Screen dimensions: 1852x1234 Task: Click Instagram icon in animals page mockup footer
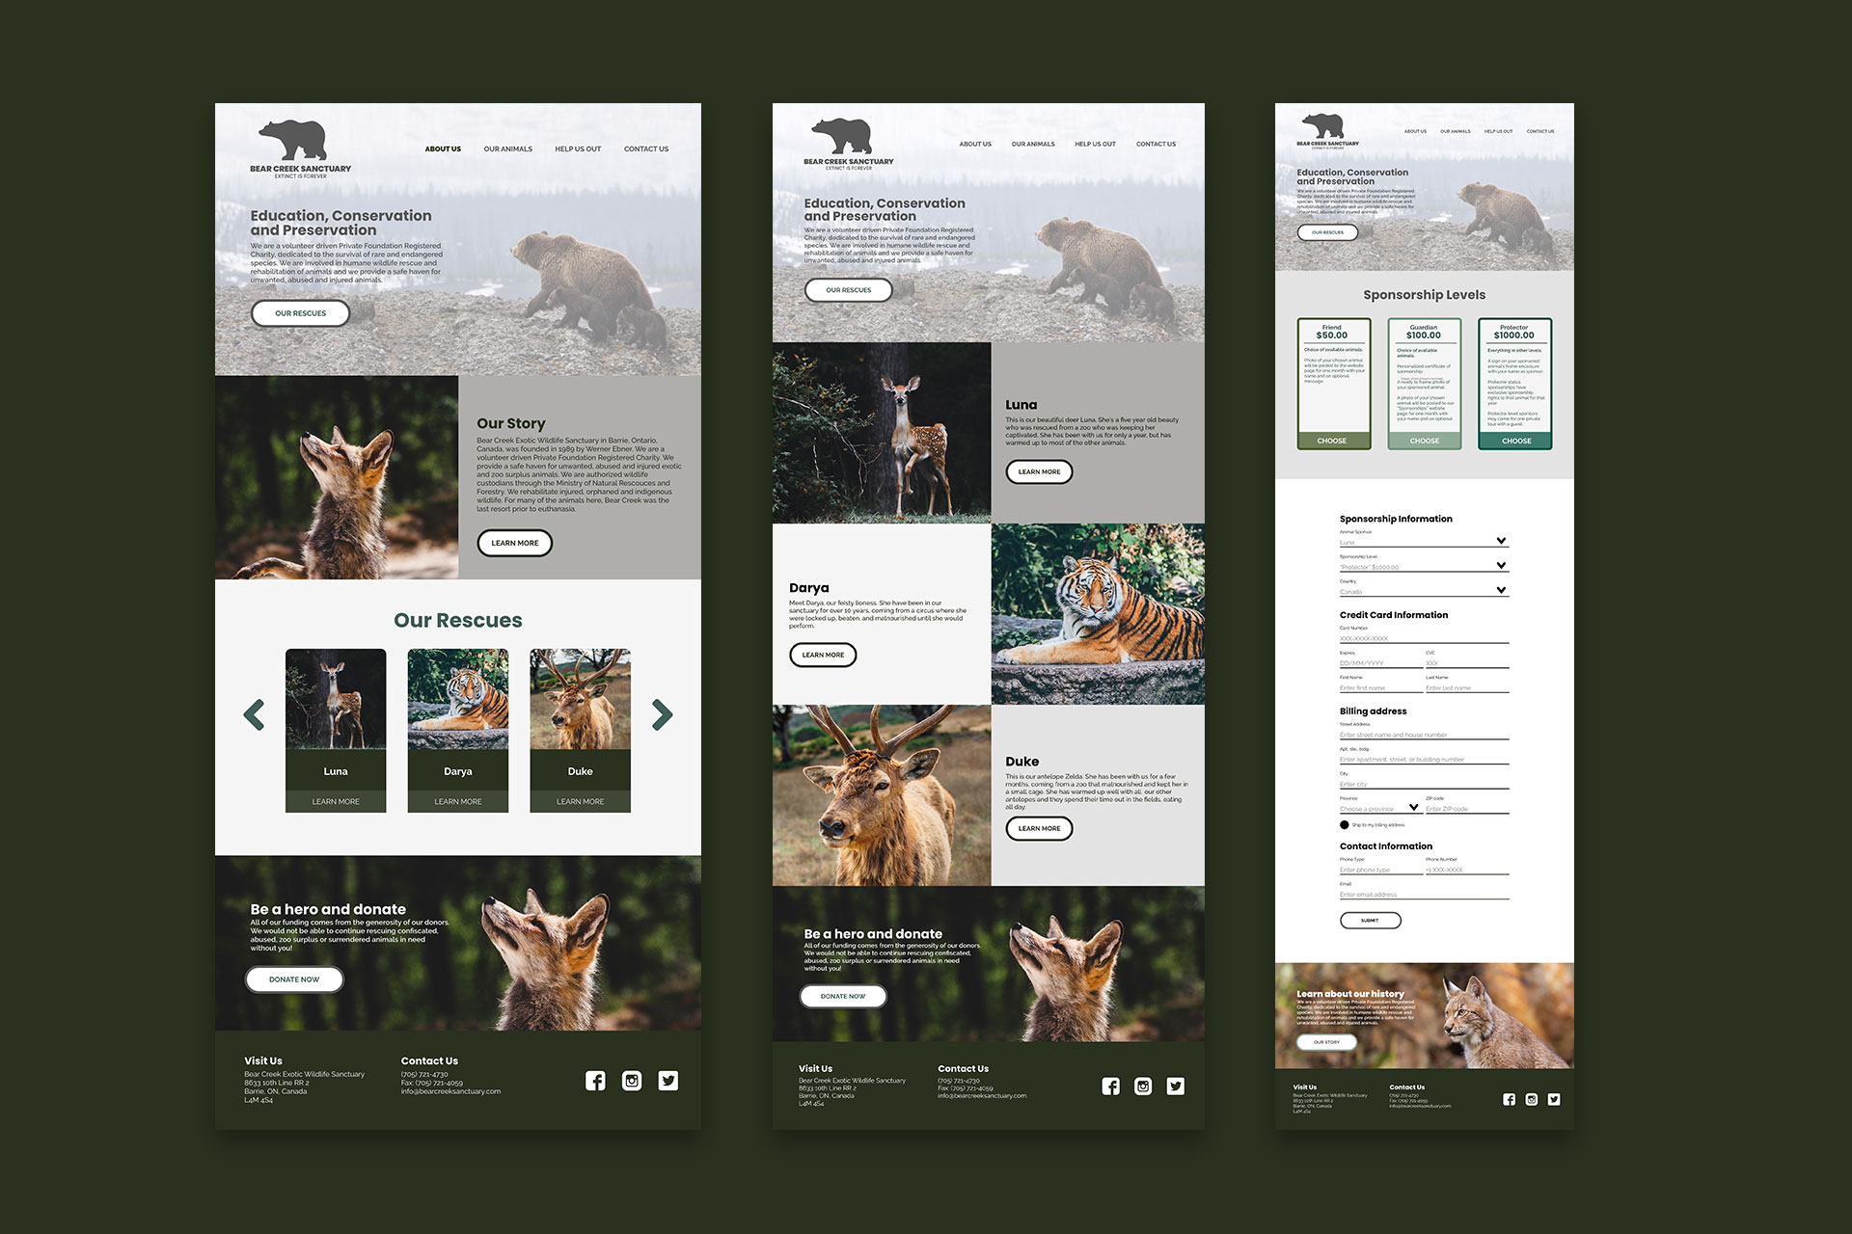tap(1143, 1086)
